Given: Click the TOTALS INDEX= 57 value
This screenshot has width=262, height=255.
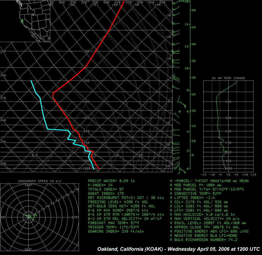Looking at the screenshot, I should tap(106, 189).
